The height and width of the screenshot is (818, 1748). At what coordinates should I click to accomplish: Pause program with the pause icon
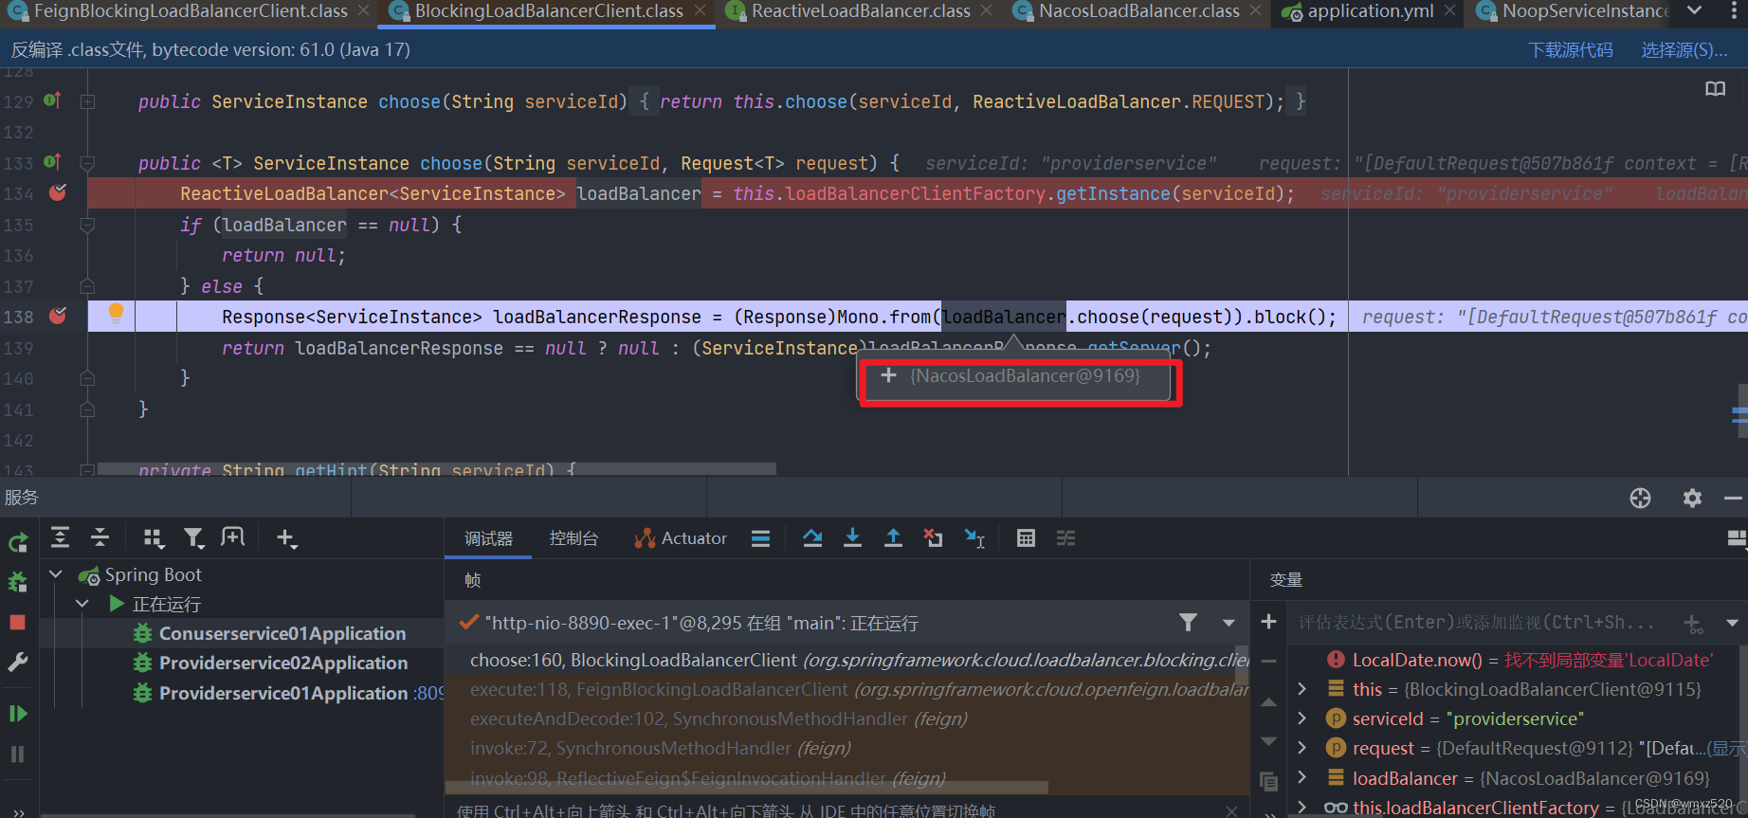click(x=17, y=754)
